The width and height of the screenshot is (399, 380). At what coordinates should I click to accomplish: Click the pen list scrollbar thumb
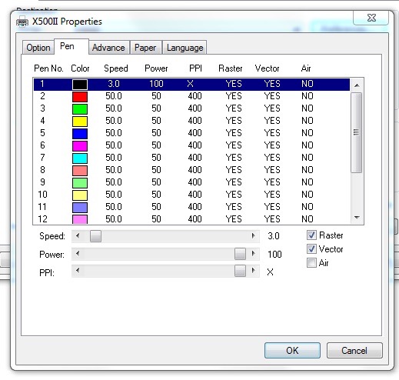click(357, 132)
